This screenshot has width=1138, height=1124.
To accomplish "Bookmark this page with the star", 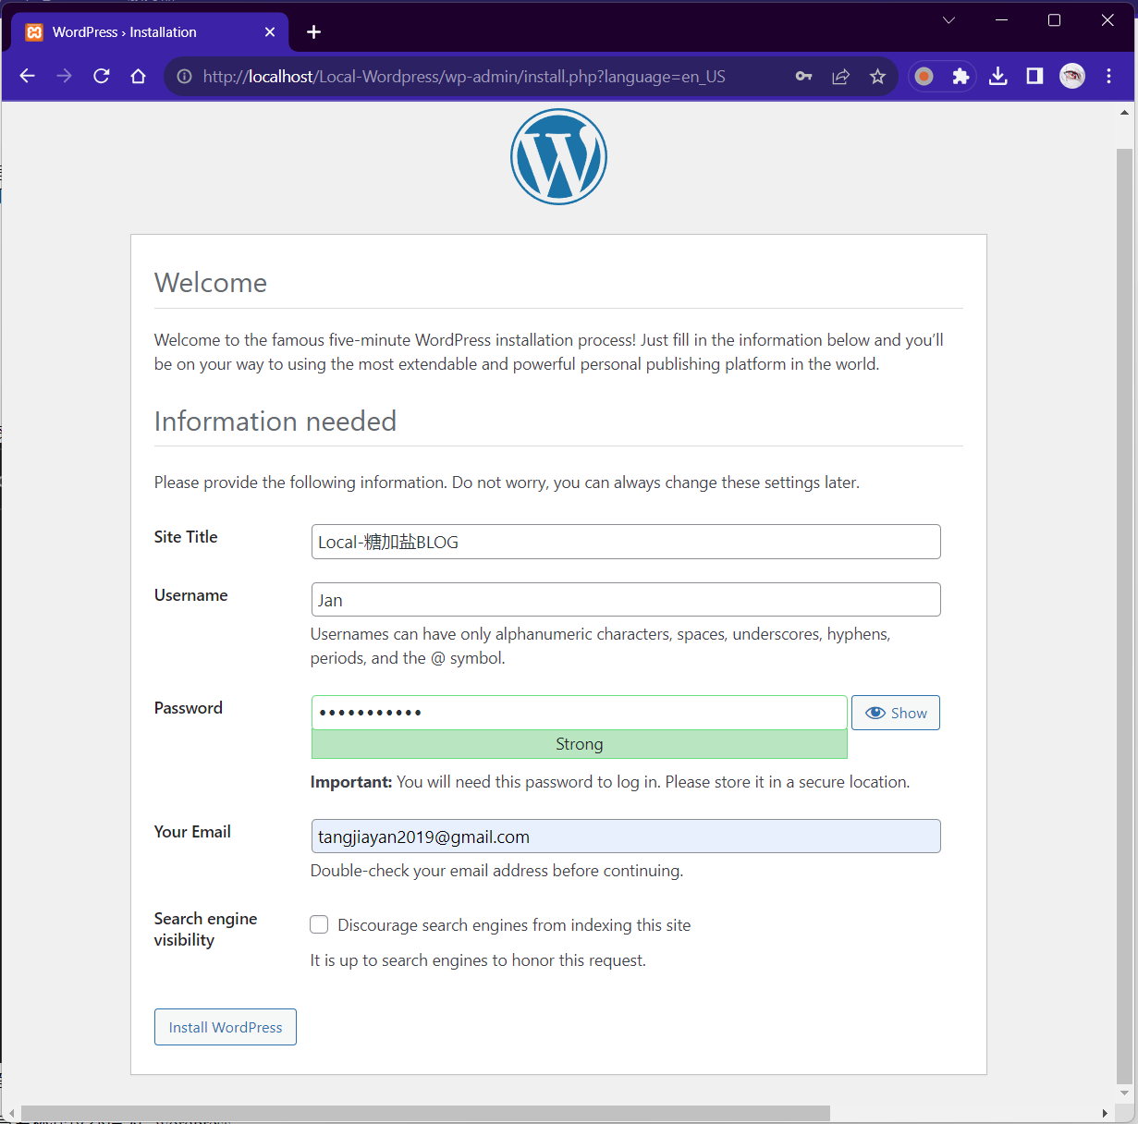I will [x=878, y=77].
